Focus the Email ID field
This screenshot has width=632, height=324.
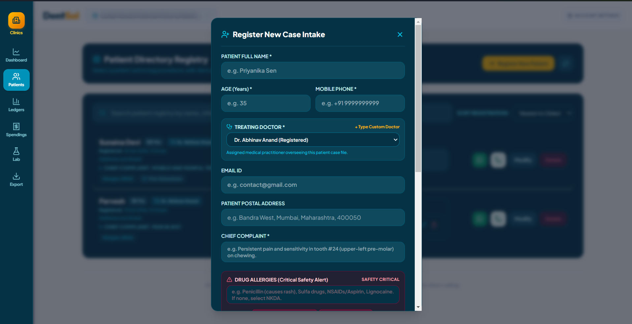click(x=313, y=185)
